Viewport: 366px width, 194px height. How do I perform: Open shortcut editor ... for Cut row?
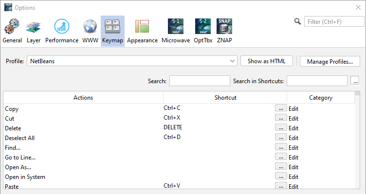(x=281, y=118)
